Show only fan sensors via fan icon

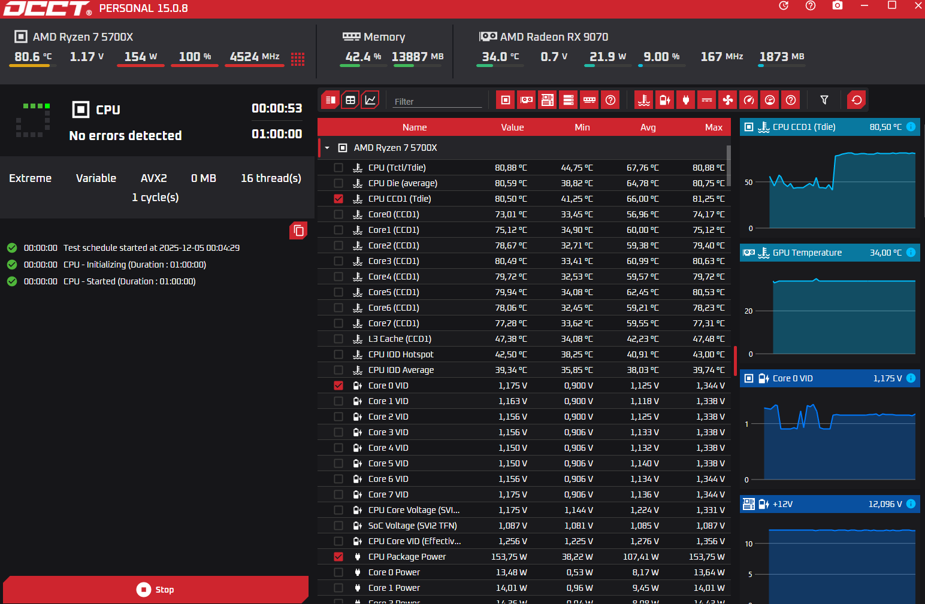[728, 100]
